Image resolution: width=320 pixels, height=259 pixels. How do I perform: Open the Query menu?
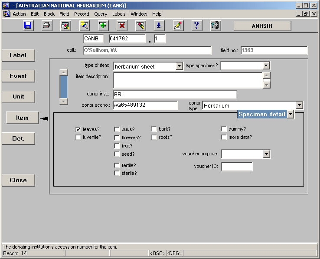coord(101,14)
